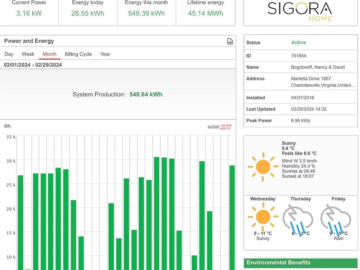
Task: Export chart data with the CSV icon
Action: 230,41
